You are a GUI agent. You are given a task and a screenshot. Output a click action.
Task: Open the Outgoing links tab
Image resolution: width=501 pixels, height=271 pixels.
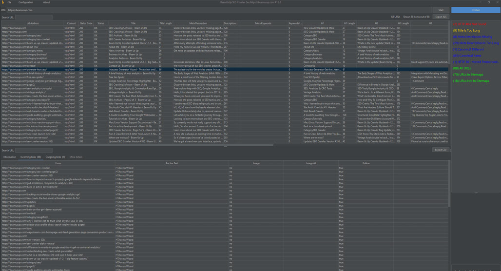pyautogui.click(x=55, y=157)
